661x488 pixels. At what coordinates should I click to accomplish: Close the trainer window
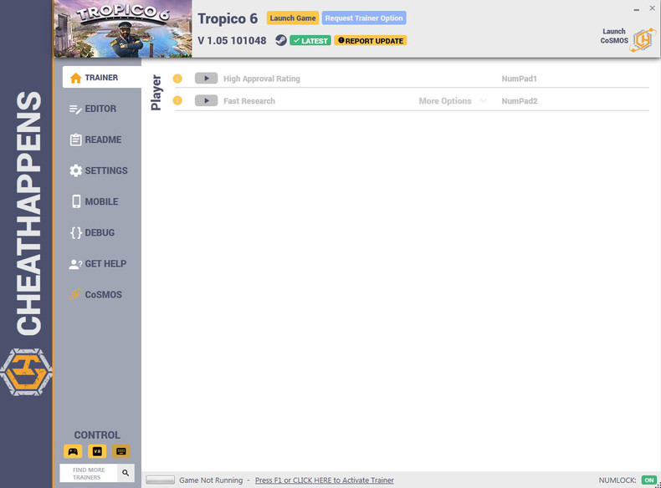652,8
